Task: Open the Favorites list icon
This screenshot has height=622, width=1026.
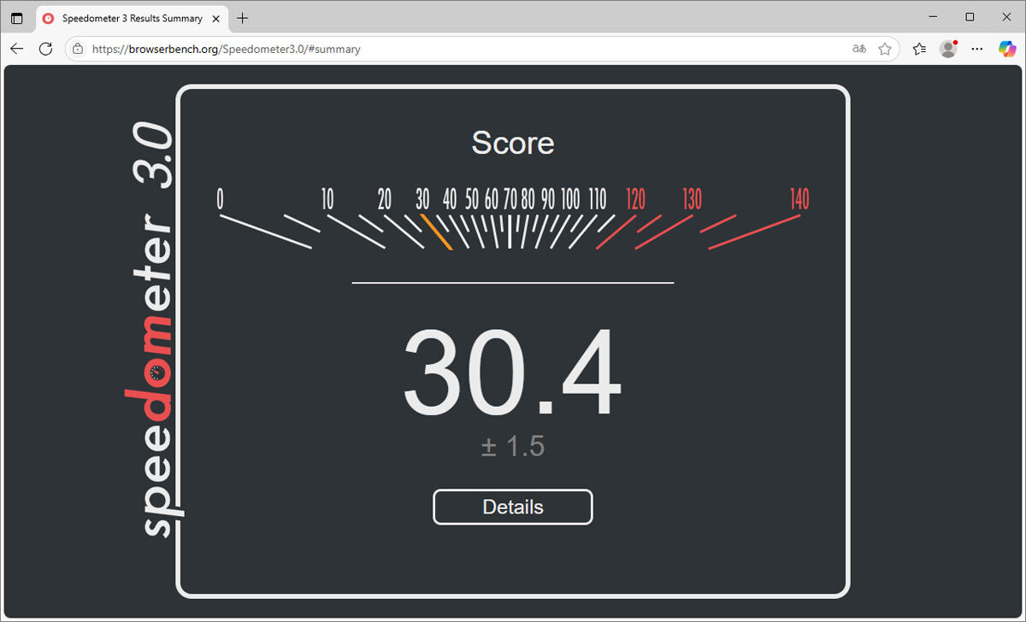Action: pos(919,49)
